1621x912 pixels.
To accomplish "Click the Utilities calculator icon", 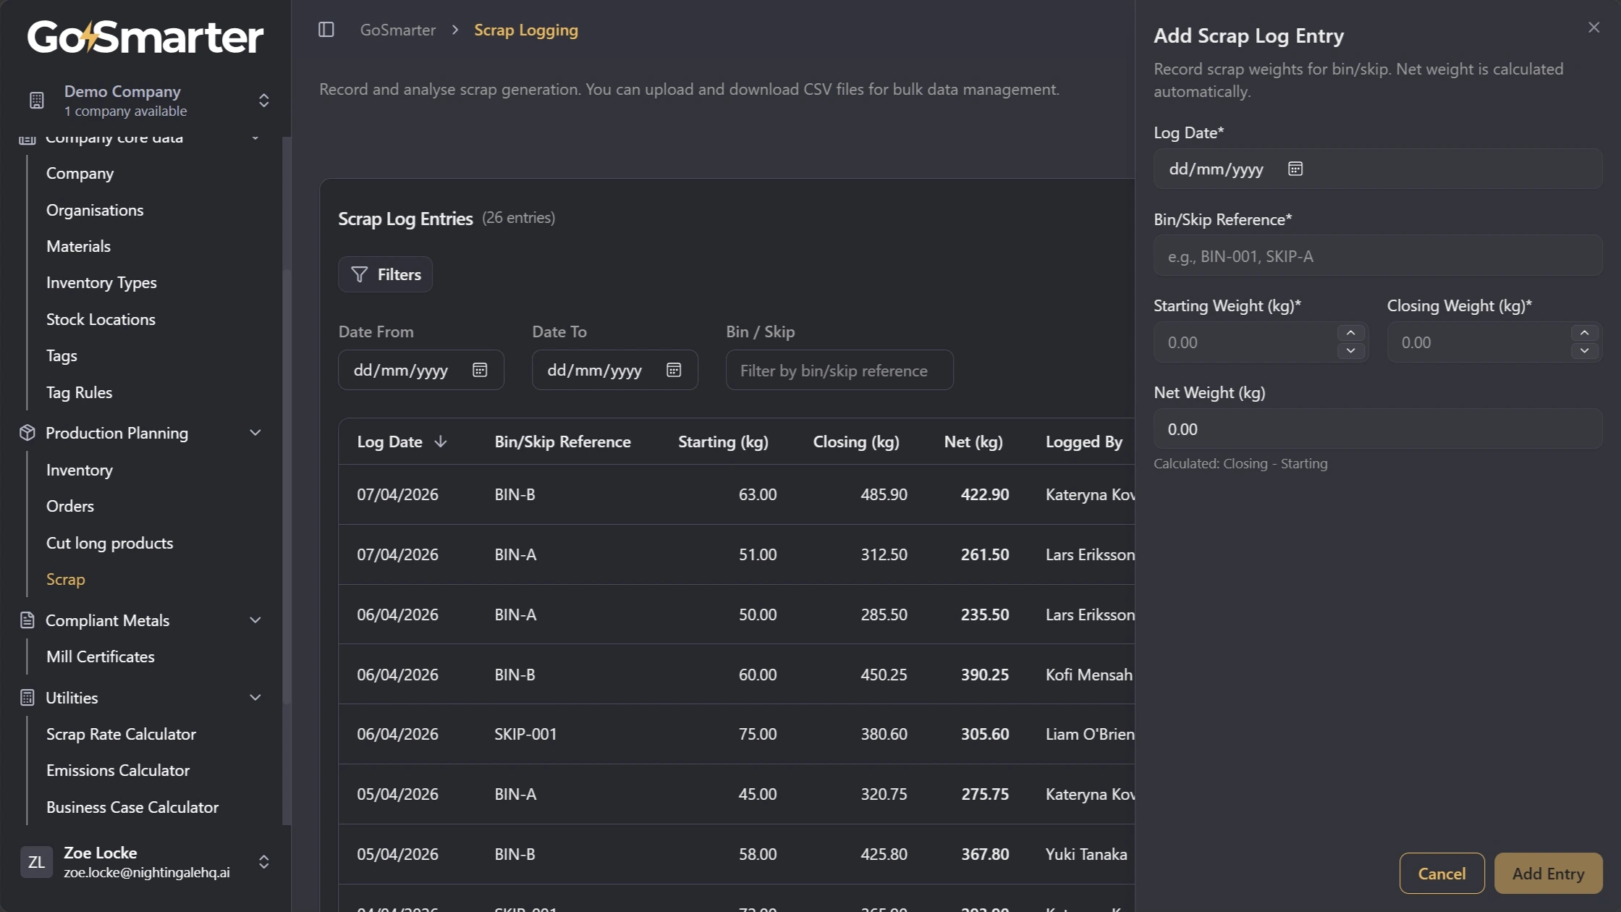I will [x=27, y=698].
